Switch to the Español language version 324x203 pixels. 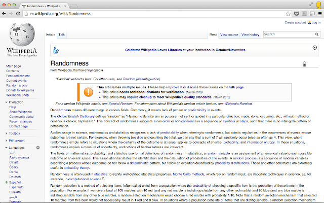15,183
